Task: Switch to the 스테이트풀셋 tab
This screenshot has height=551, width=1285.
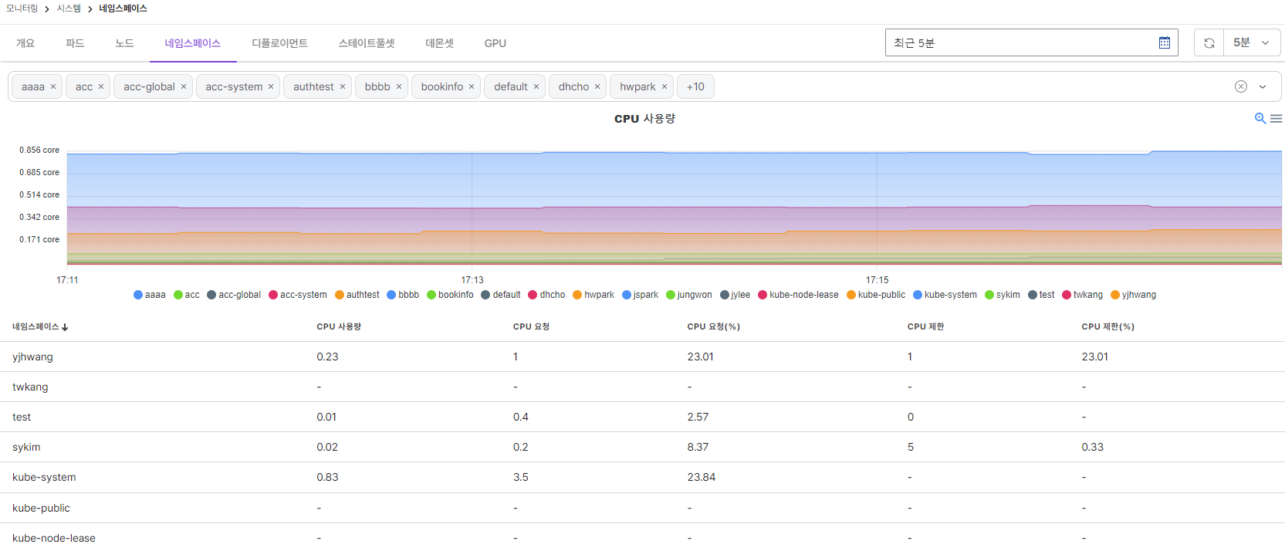Action: coord(367,43)
